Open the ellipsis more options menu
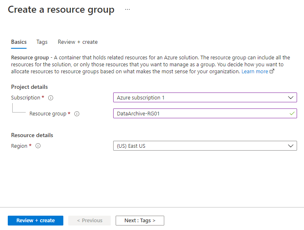 coord(127,9)
